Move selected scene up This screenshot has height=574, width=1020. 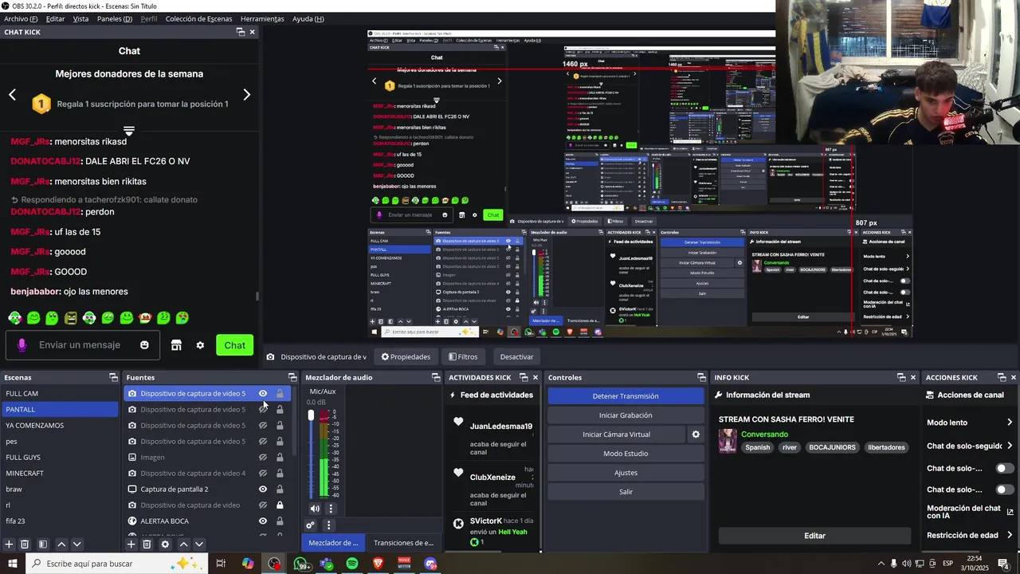pyautogui.click(x=61, y=545)
